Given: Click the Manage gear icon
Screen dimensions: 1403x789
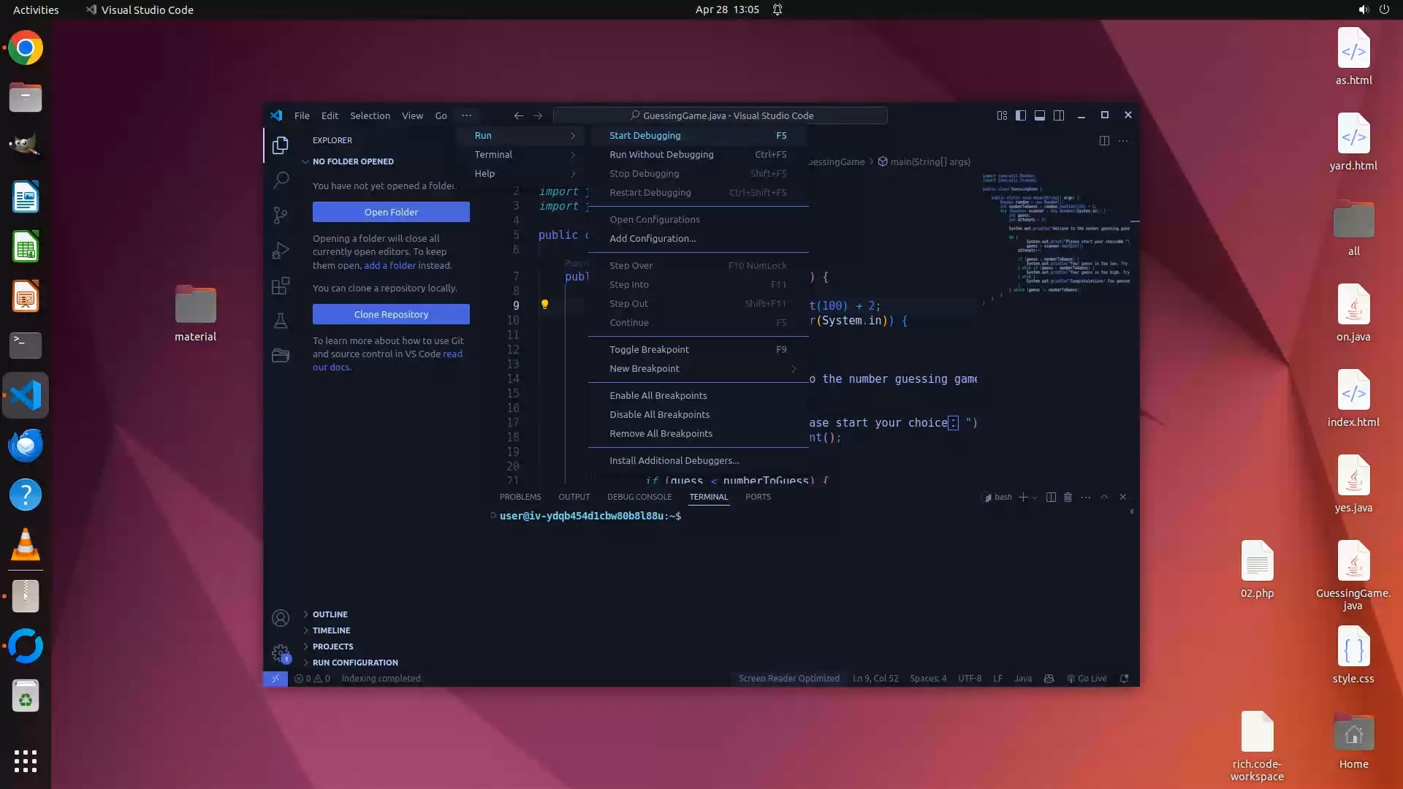Looking at the screenshot, I should 281,652.
